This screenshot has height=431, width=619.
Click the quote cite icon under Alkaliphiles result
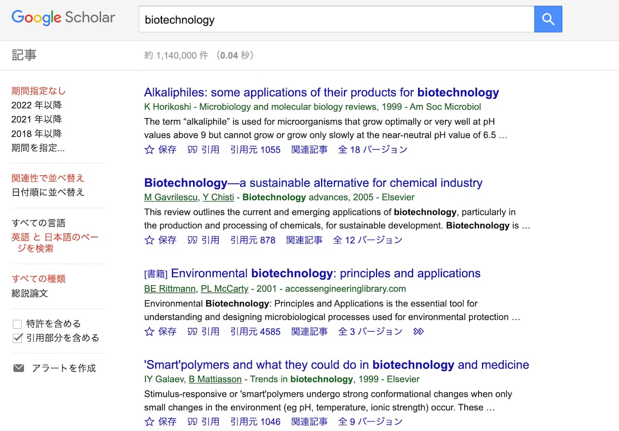coord(192,150)
